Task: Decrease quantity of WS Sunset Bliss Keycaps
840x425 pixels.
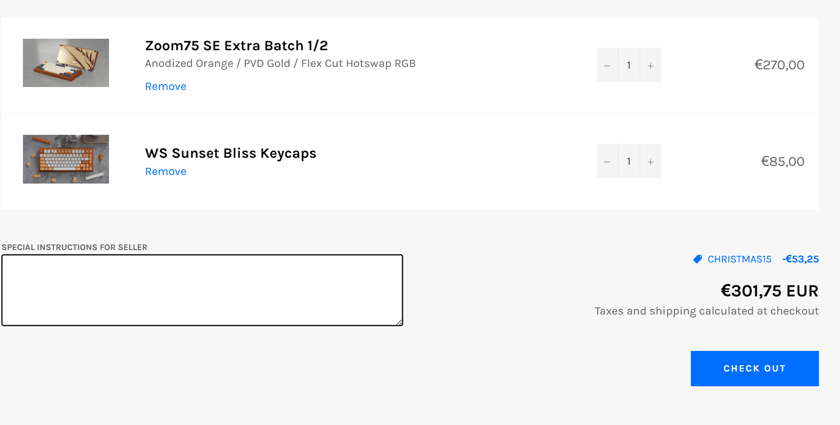Action: (x=607, y=161)
